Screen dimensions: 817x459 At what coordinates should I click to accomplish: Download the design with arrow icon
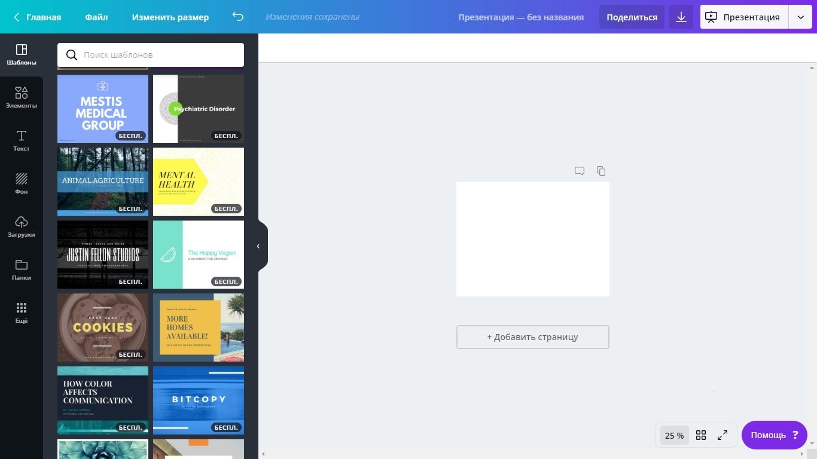(x=681, y=17)
